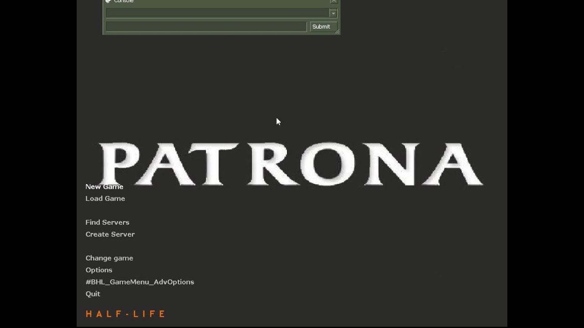The width and height of the screenshot is (584, 328).
Task: Focus the console command input field
Action: coord(206,26)
